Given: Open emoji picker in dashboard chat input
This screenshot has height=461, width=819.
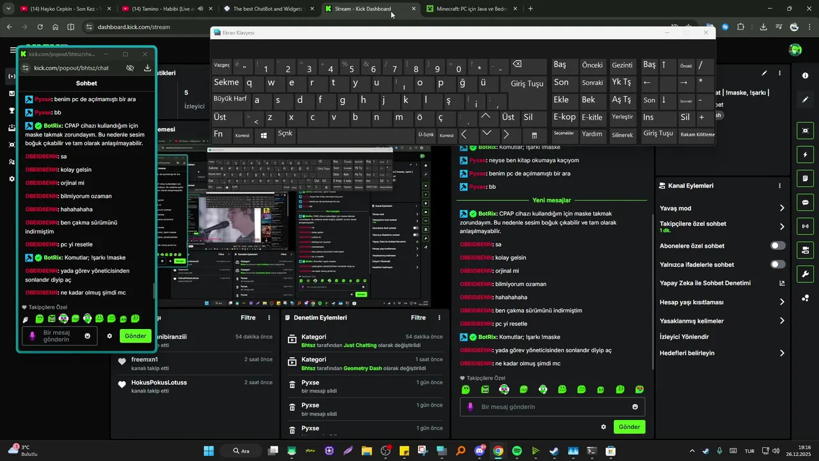Looking at the screenshot, I should (x=635, y=407).
